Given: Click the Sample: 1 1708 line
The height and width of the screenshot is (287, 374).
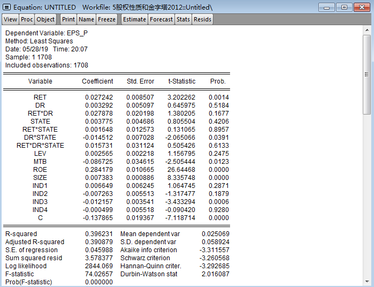Looking at the screenshot, I should tap(28, 57).
